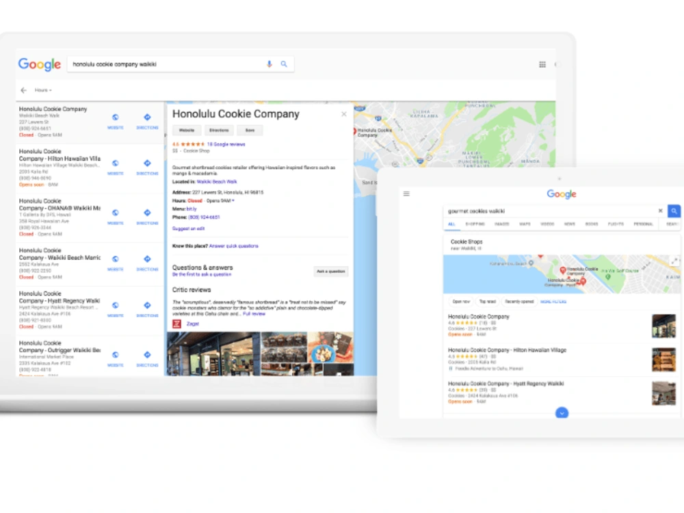This screenshot has width=684, height=513.
Task: Open the tablet hamburger menu icon
Action: 406,194
